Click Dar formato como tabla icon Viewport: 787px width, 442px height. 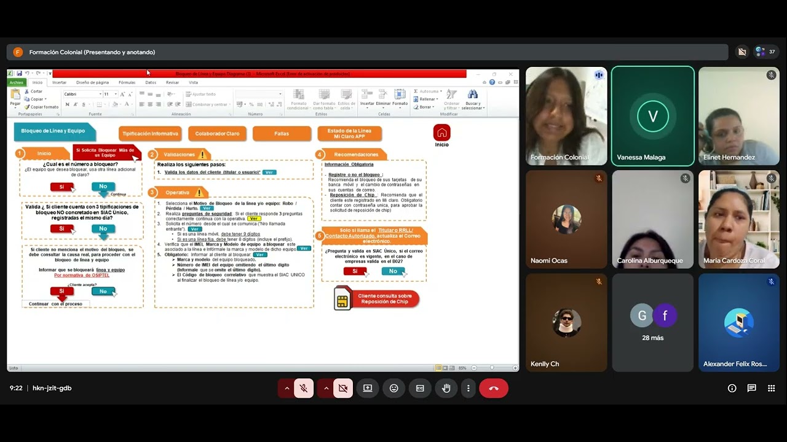pos(324,98)
